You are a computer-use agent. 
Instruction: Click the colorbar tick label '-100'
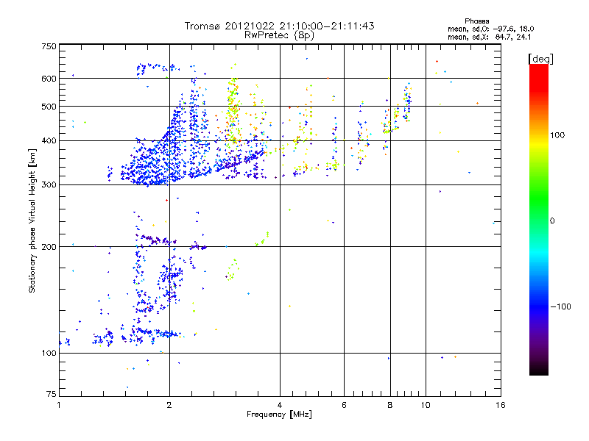click(560, 306)
